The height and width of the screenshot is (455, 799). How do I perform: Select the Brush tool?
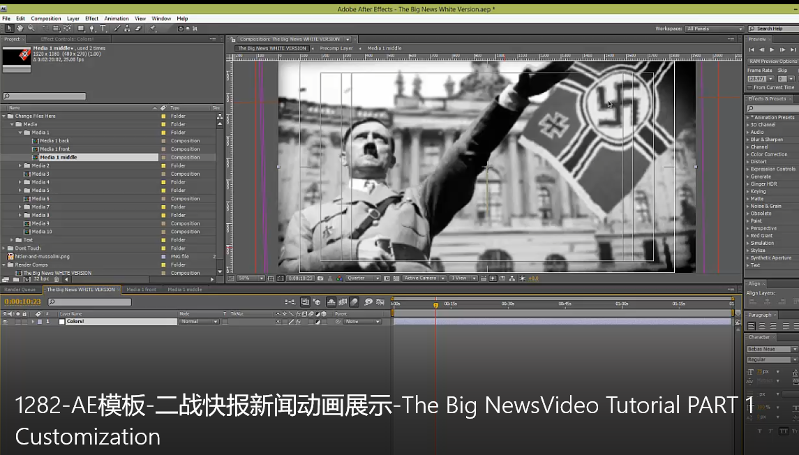(x=117, y=29)
